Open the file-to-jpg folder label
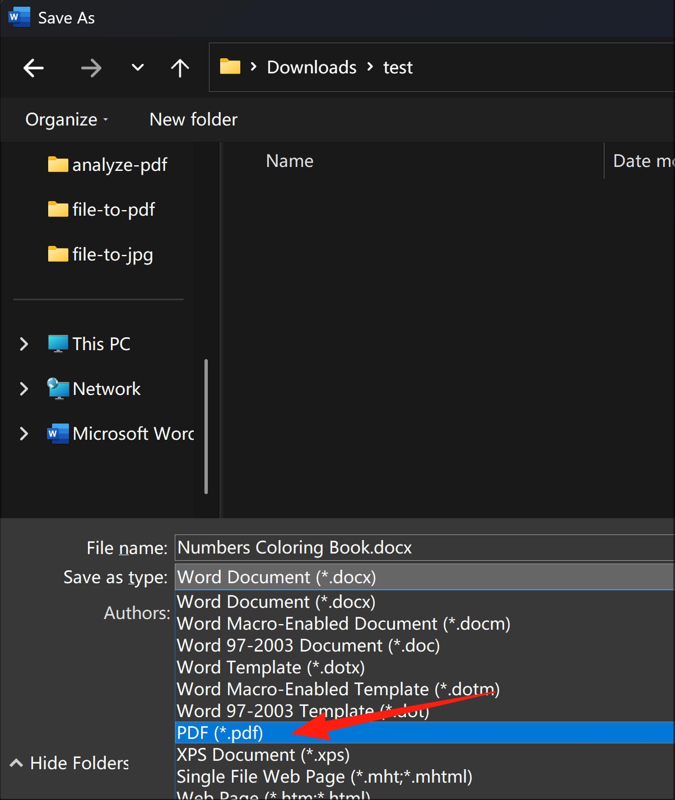 113,254
